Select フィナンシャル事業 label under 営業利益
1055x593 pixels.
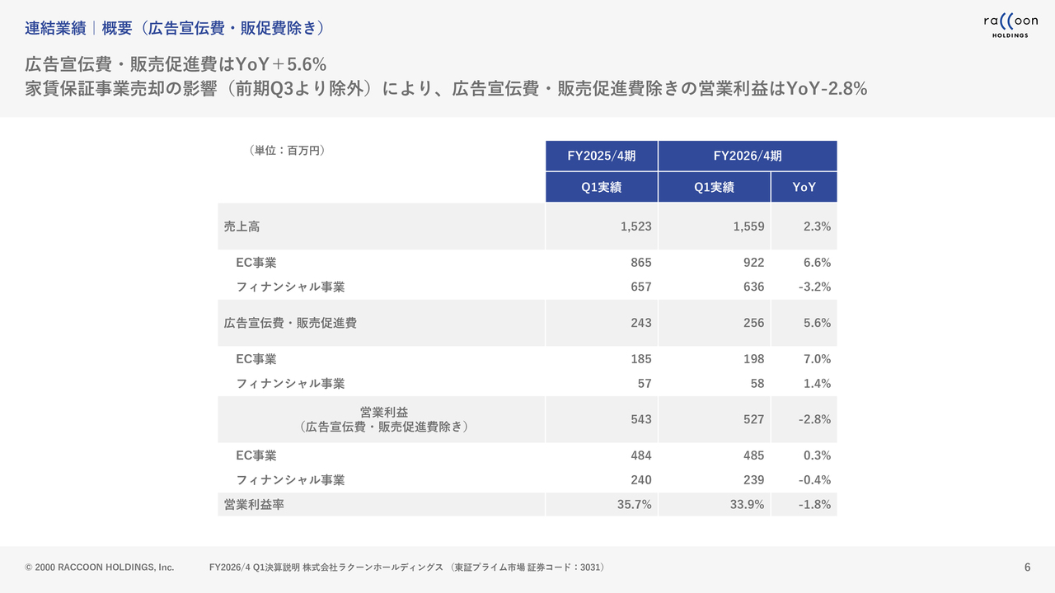290,479
